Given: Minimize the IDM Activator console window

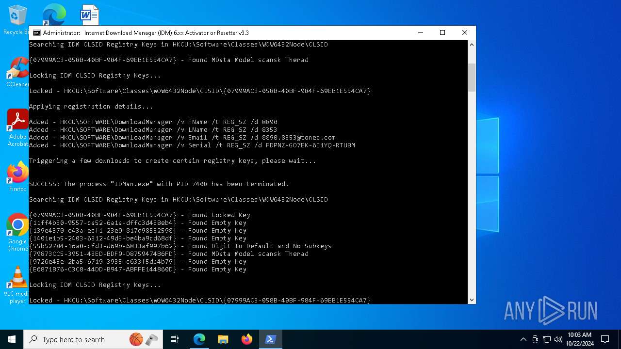Looking at the screenshot, I should tap(420, 33).
